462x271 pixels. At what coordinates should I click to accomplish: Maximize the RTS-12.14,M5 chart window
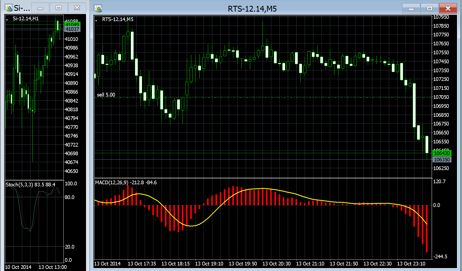tap(429, 9)
